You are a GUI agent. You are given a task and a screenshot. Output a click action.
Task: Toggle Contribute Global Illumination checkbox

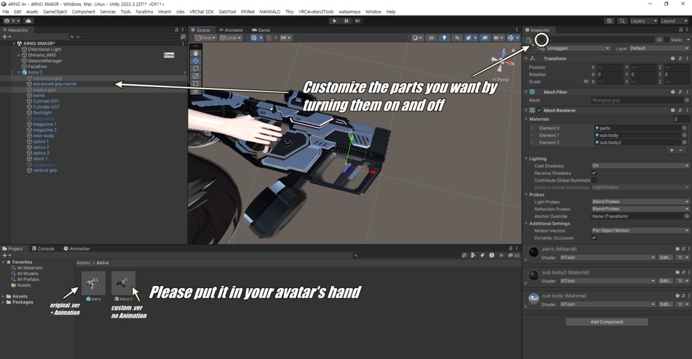(594, 180)
